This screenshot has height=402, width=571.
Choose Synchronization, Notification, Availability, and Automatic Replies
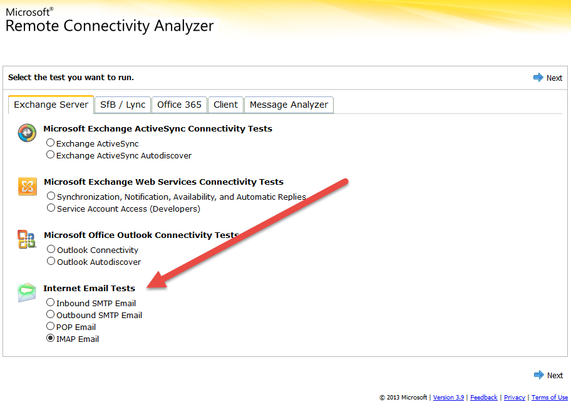coord(51,196)
